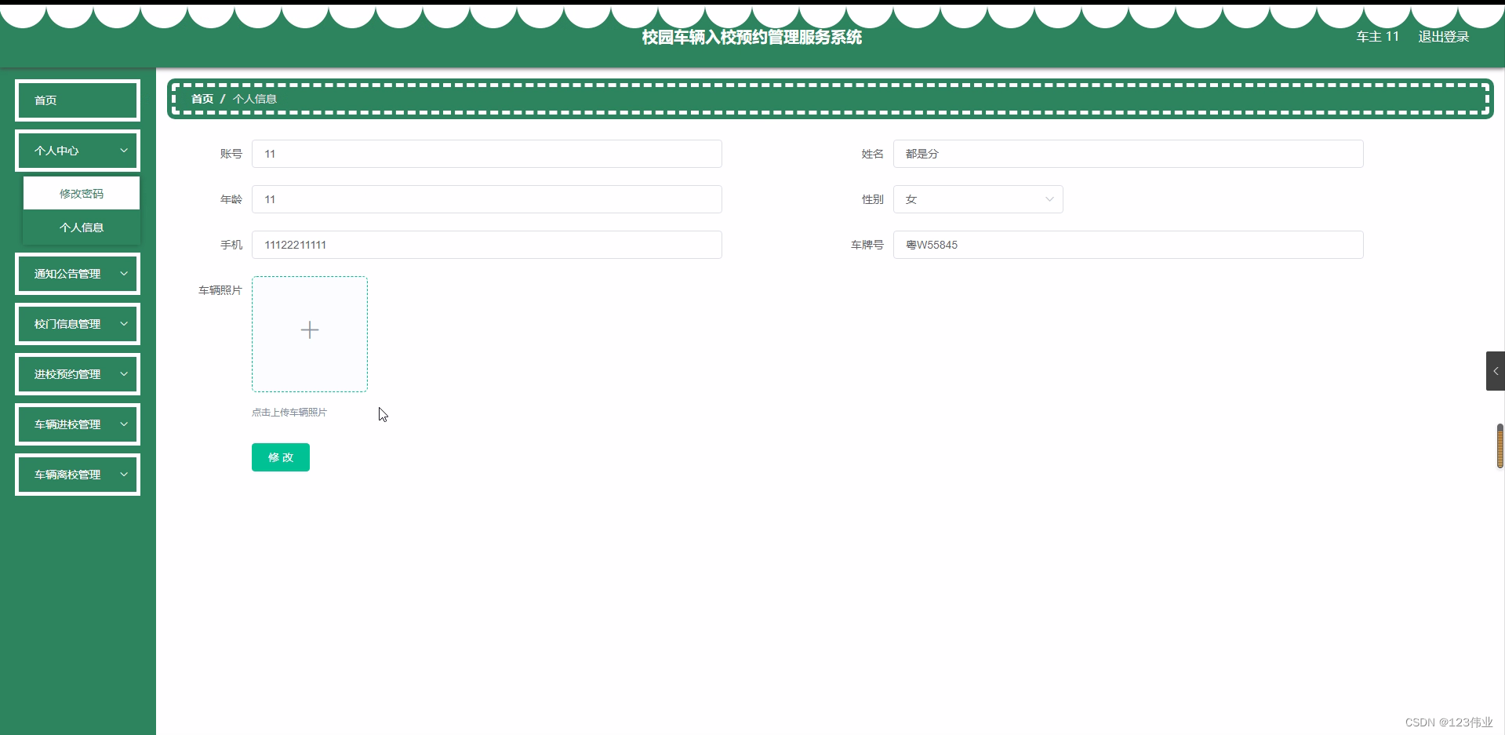Click 退出登录 to log out
This screenshot has height=735, width=1505.
pyautogui.click(x=1443, y=36)
